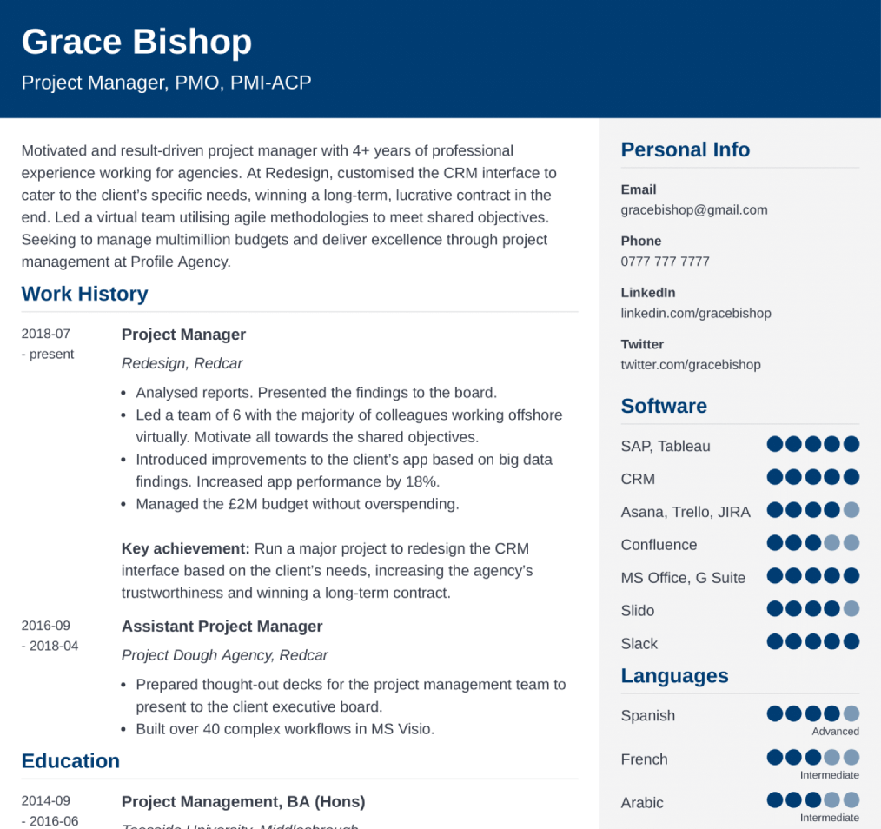Screen dimensions: 881x829
Task: Open the gracebishop@gmail.com email link
Action: point(693,209)
